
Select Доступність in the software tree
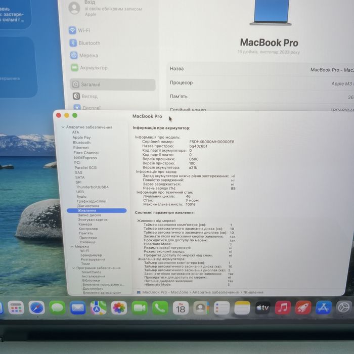coord(93,289)
